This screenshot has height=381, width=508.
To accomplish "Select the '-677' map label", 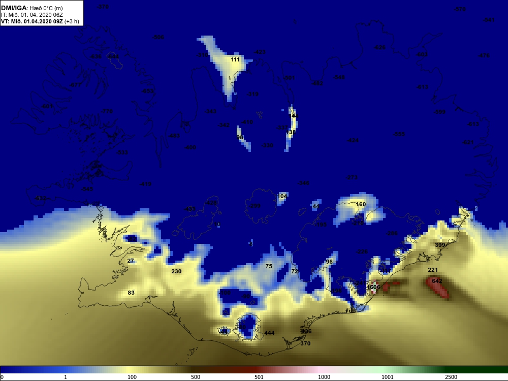I will (76, 85).
